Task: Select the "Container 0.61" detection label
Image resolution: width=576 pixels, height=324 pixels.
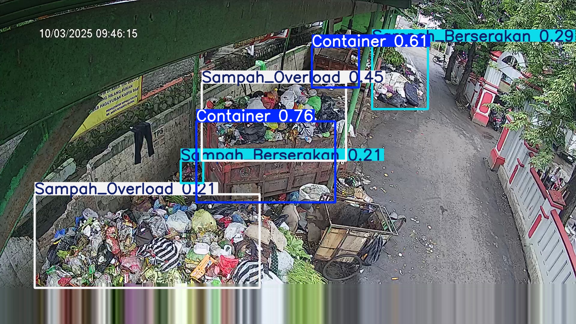Action: 371,41
